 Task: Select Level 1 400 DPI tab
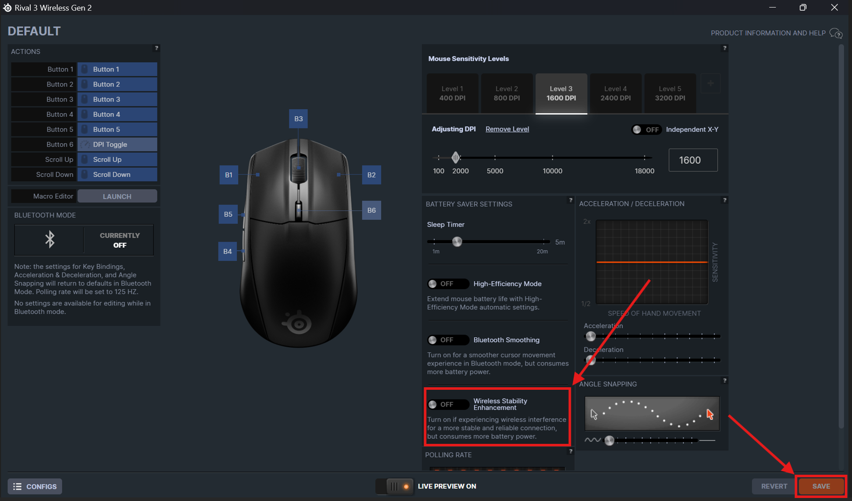452,94
